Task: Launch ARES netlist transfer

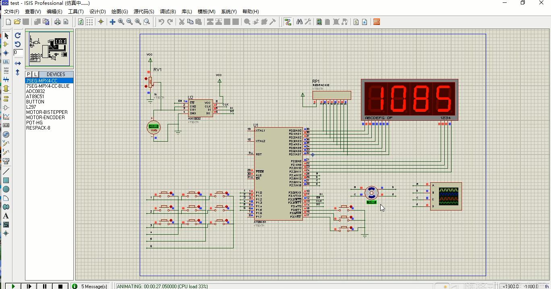Action: point(377,22)
